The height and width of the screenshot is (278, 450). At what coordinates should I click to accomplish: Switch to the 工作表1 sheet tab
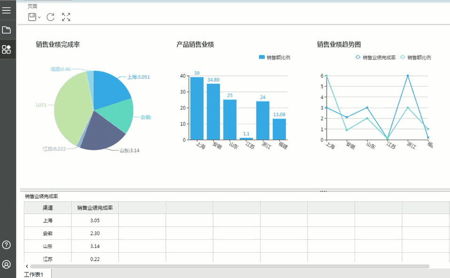coord(33,274)
